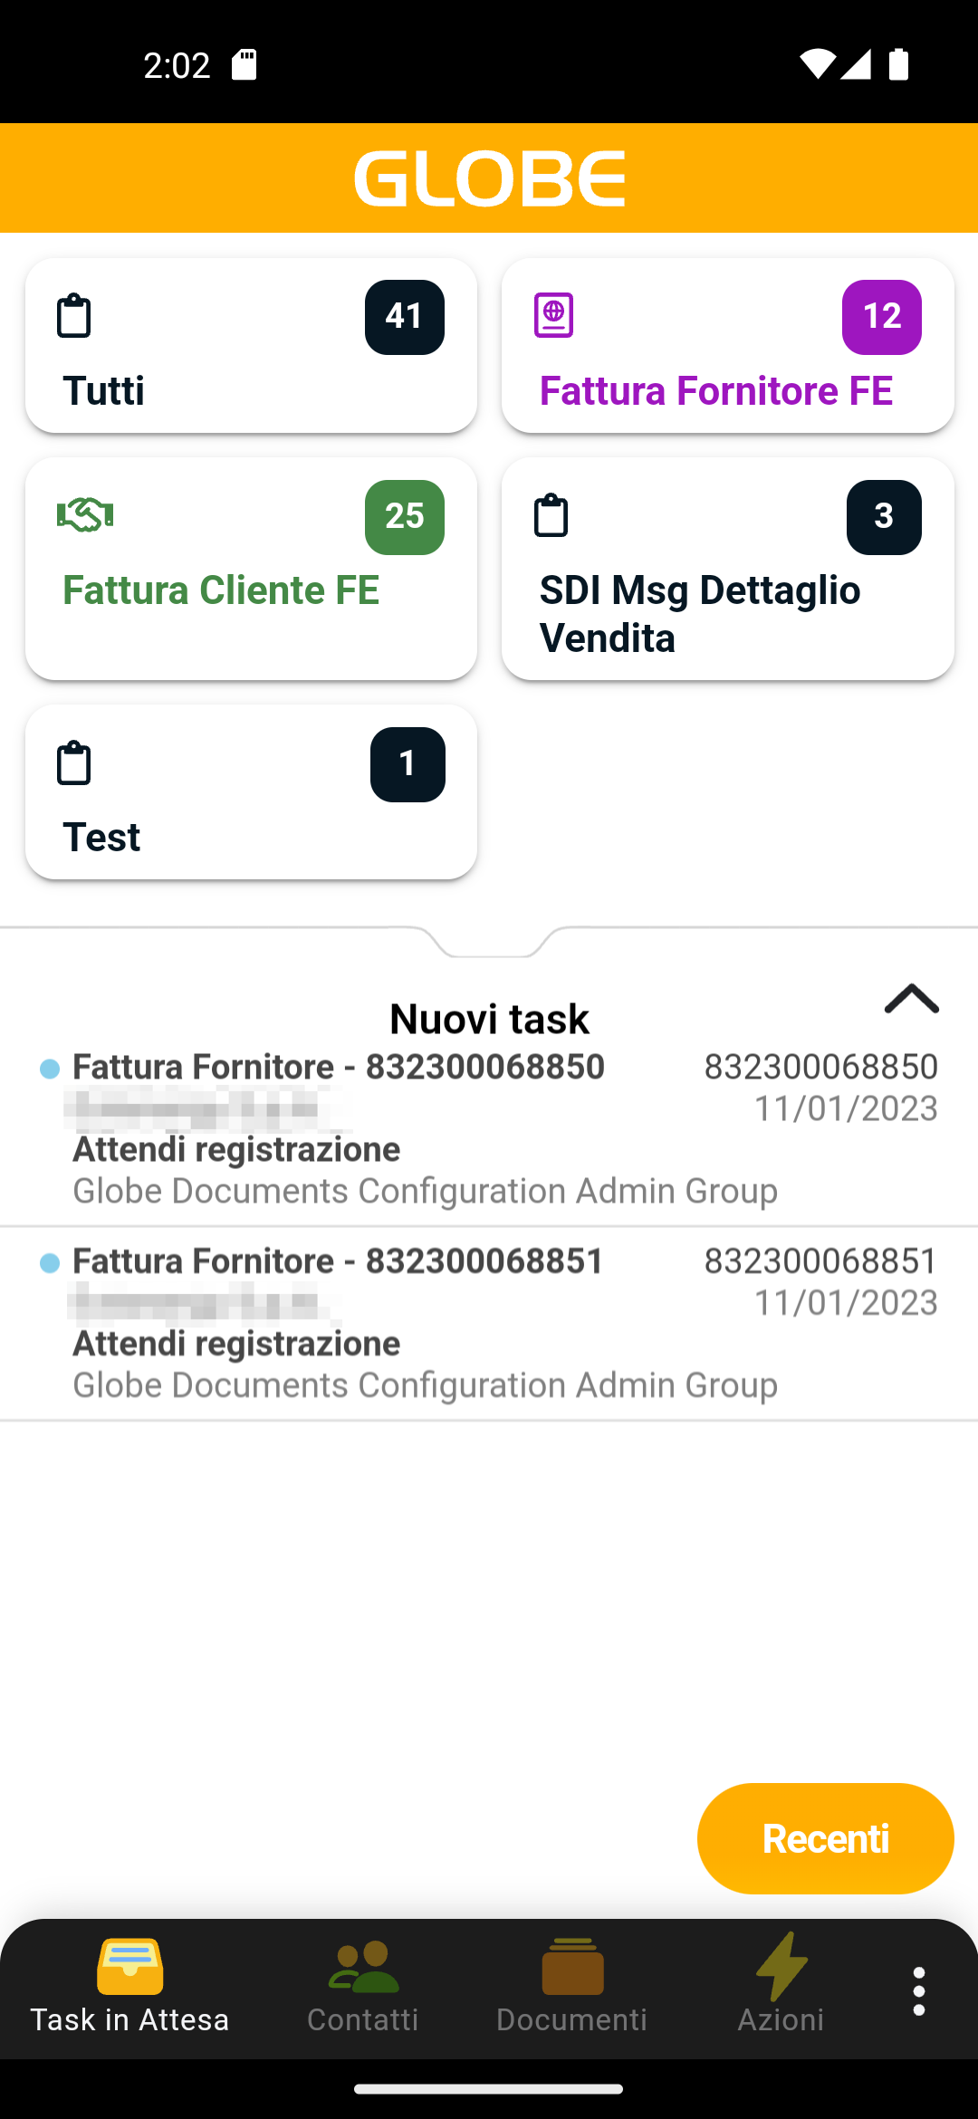Collapse the Nuovi task section chevron
This screenshot has width=978, height=2119.
tap(911, 999)
